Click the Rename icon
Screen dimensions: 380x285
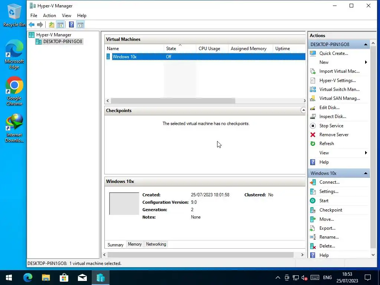(x=313, y=237)
